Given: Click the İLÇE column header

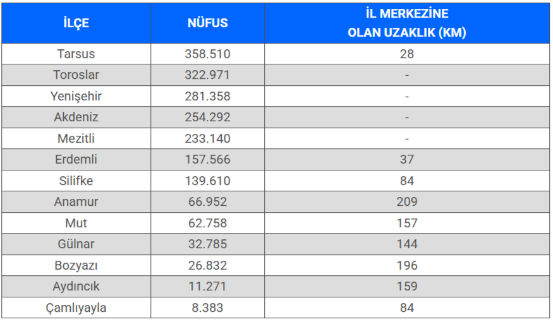Looking at the screenshot, I should (76, 23).
